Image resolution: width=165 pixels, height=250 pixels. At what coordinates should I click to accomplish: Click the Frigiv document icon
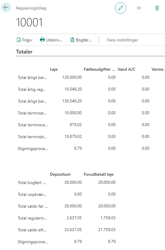pyautogui.click(x=19, y=40)
